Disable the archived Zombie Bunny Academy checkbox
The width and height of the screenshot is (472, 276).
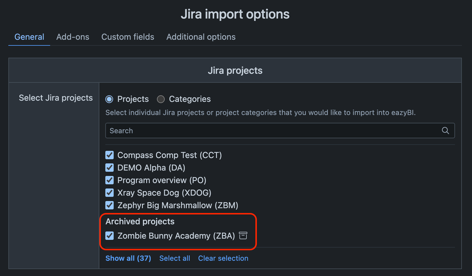click(x=109, y=235)
